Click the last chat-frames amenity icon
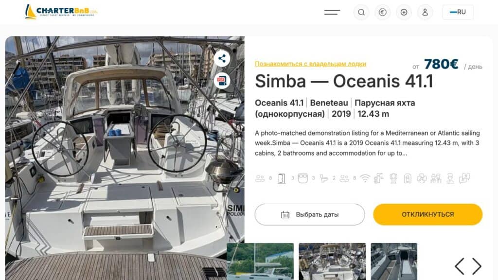Viewport: 498px width, 280px height. point(464,178)
